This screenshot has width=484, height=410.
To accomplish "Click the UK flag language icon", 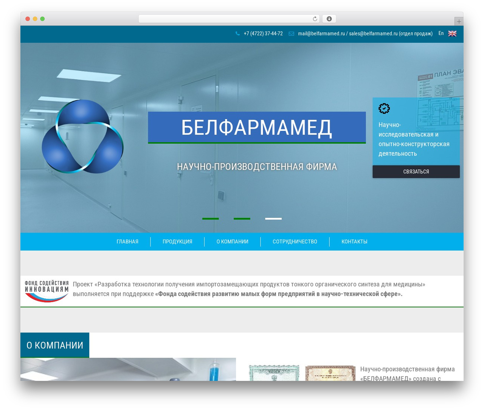I will point(452,34).
